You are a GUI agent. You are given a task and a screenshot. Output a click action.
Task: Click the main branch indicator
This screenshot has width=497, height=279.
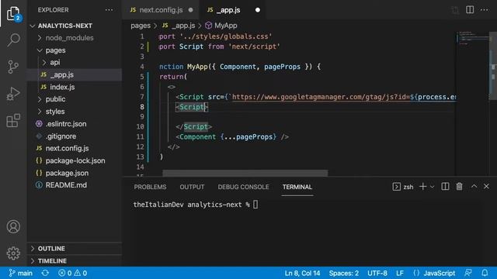(21, 273)
